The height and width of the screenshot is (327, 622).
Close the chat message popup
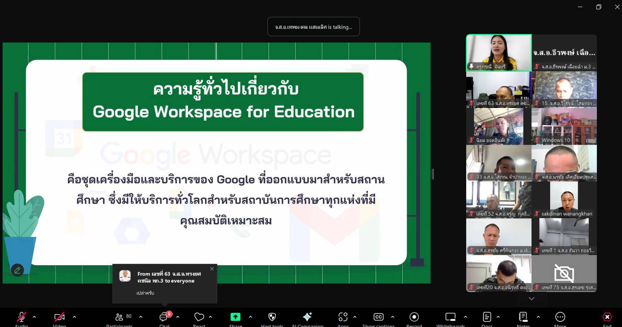click(212, 269)
